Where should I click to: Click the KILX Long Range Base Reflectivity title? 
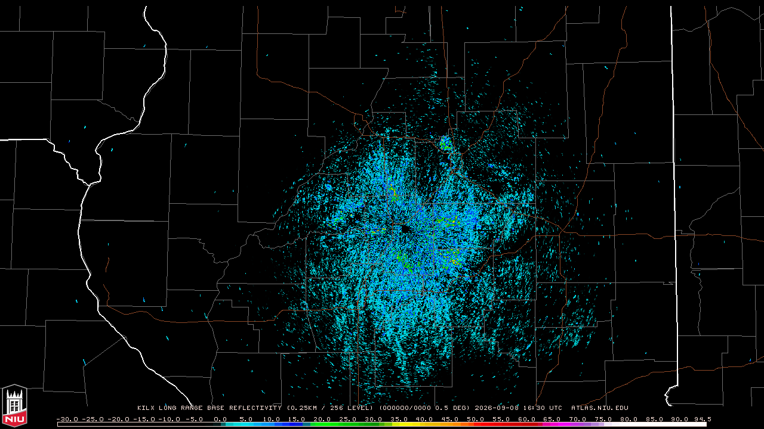pyautogui.click(x=209, y=408)
